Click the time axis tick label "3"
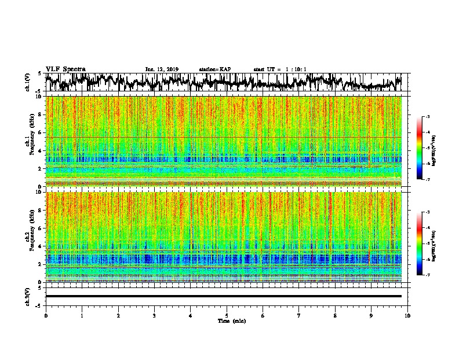Screen dimensions: 459x354 (x=154, y=316)
